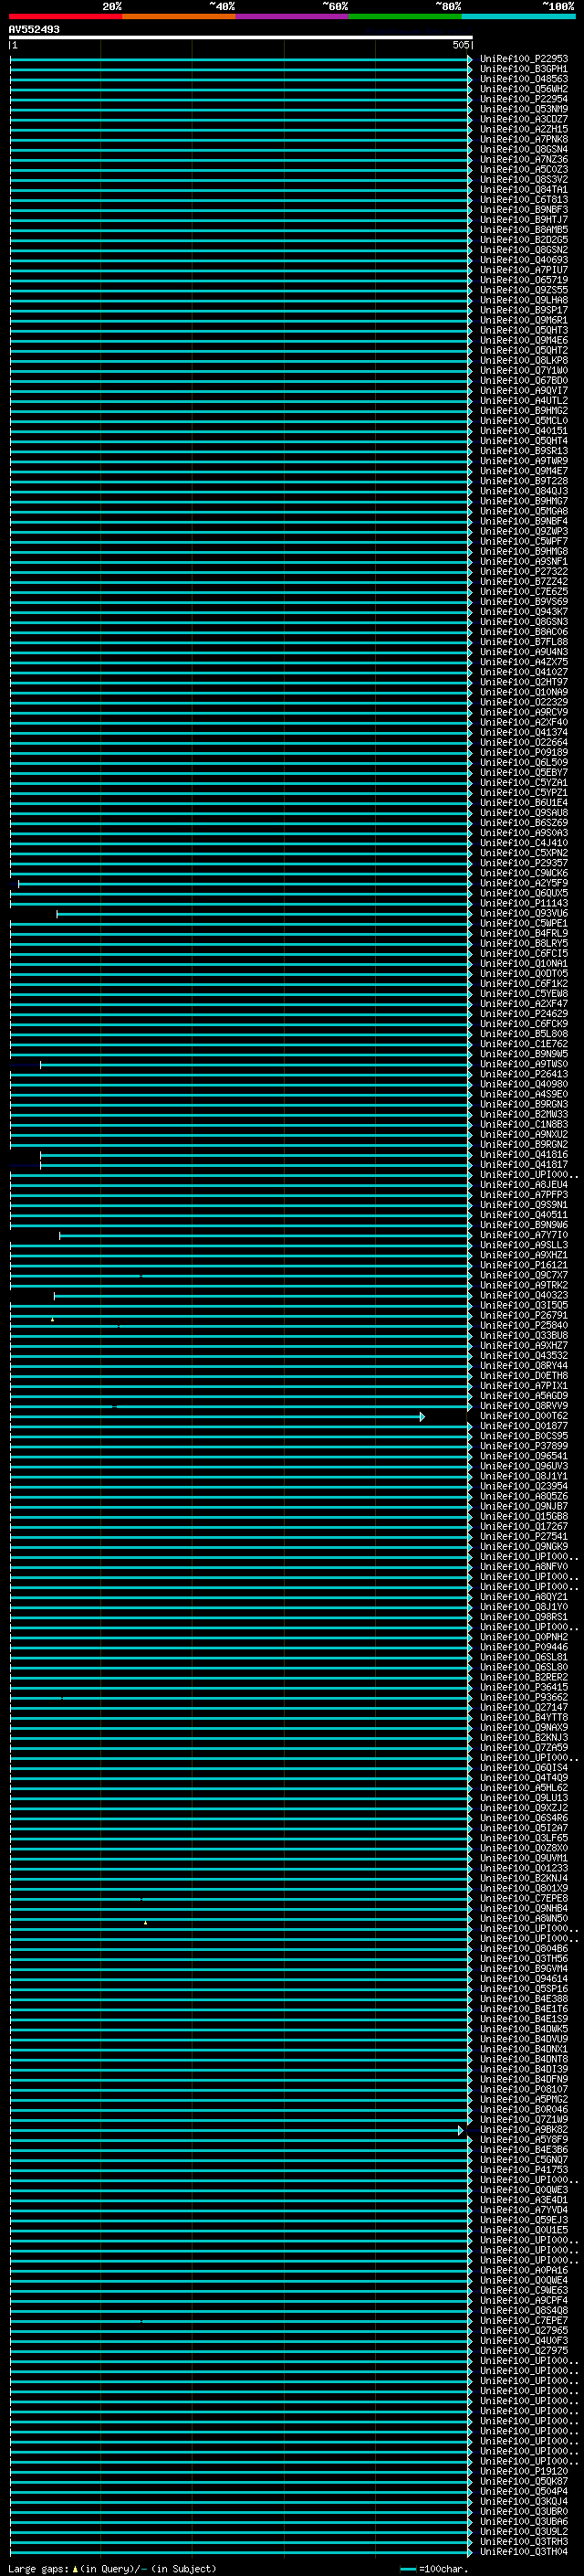This screenshot has height=2576, width=584.
Task: Select UniRef100_A9TWS0 label
Action: (x=523, y=1064)
